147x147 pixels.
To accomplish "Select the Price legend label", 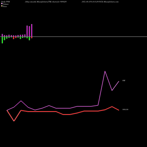I will click(x=5, y=6).
